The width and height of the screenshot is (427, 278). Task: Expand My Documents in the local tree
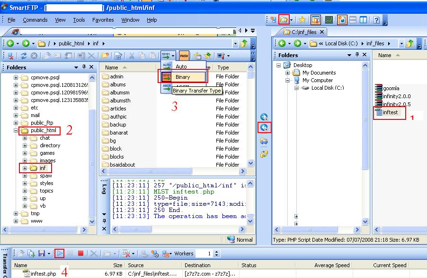[x=287, y=73]
